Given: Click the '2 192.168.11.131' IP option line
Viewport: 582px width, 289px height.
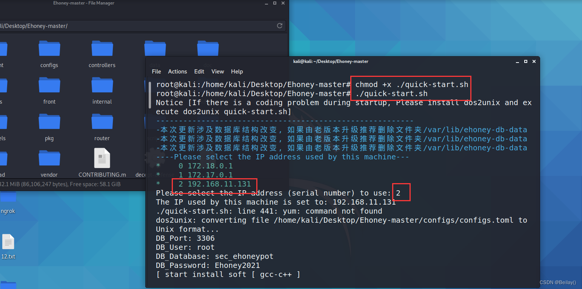Looking at the screenshot, I should (x=203, y=184).
